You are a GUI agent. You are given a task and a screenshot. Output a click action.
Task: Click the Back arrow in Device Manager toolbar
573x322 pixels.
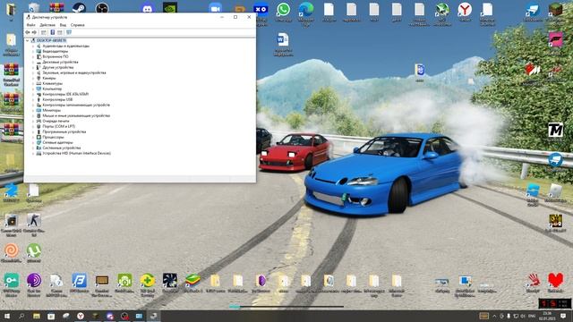coord(28,32)
